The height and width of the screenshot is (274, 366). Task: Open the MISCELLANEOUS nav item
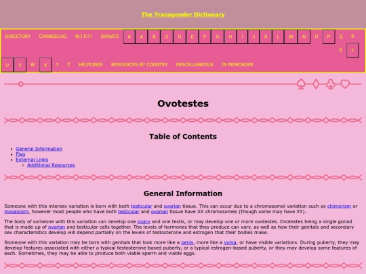coord(195,64)
